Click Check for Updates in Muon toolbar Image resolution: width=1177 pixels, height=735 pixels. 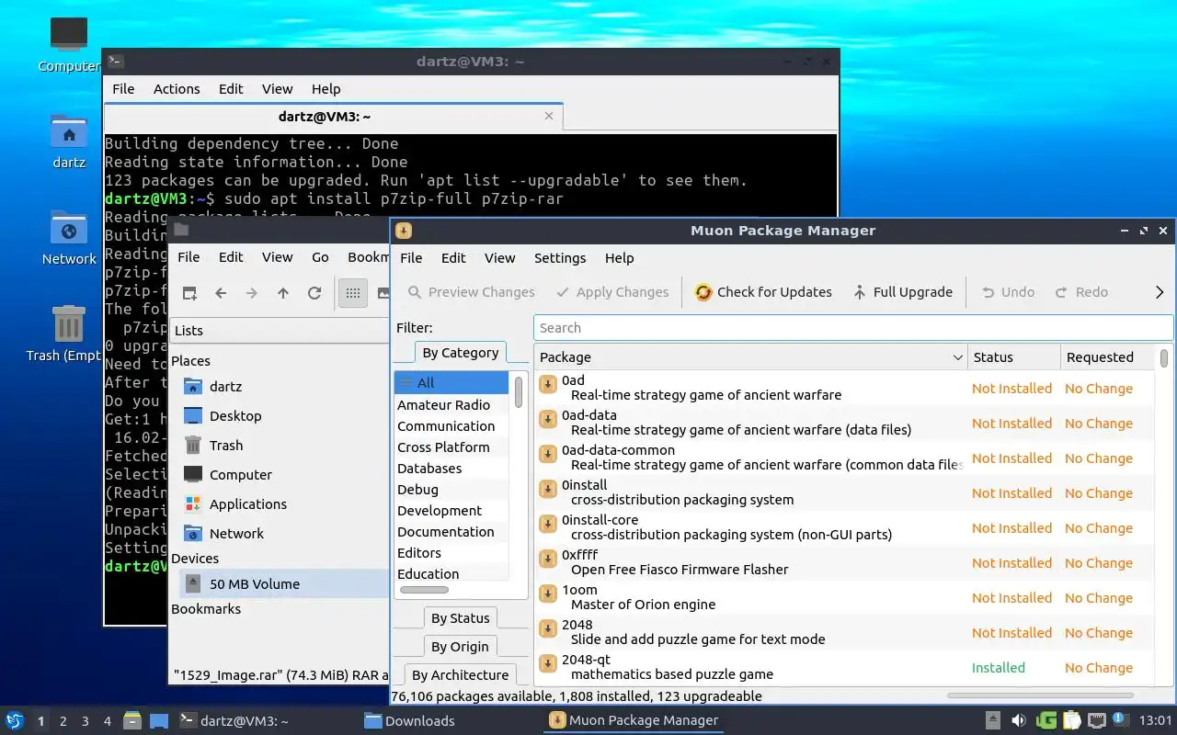coord(763,292)
